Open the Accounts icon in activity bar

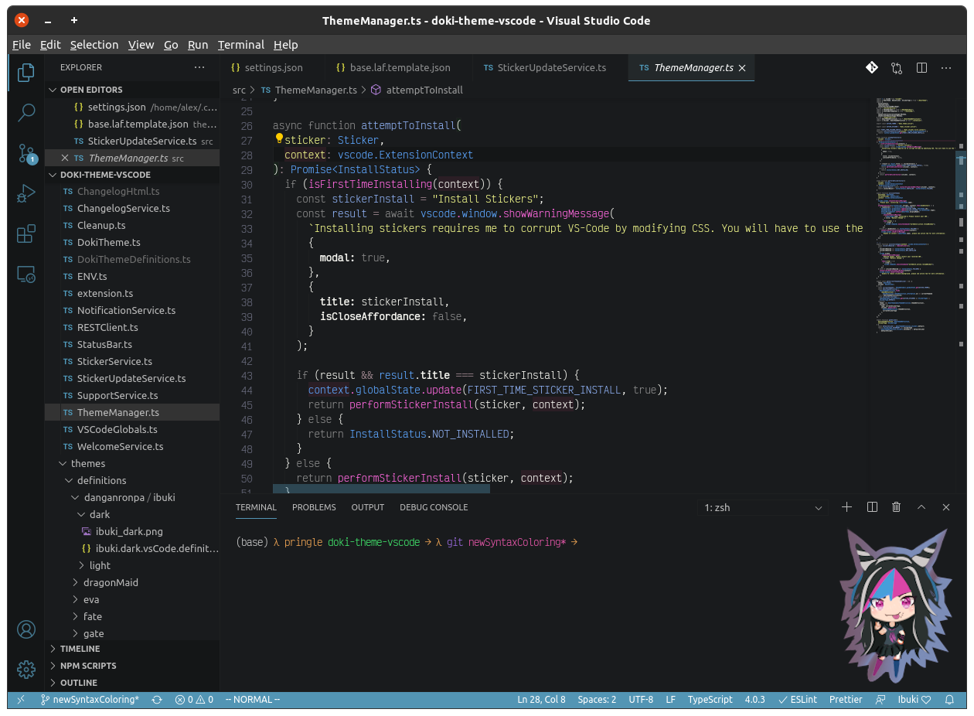tap(26, 629)
